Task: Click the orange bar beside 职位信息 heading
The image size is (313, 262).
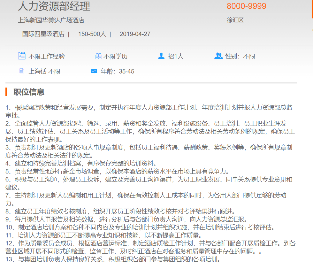Action: coord(6,92)
